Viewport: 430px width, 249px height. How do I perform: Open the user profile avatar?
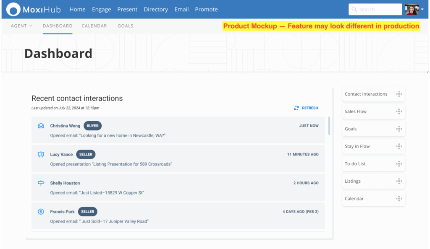pos(412,9)
